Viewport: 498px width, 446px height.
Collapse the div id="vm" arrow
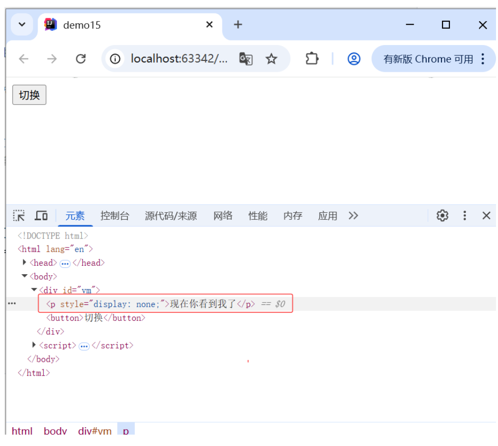click(x=34, y=289)
